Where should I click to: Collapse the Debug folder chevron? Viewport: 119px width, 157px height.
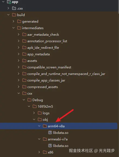pos(24,100)
